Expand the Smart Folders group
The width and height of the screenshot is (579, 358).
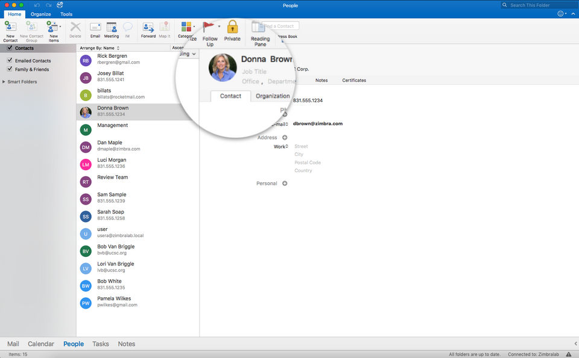click(4, 82)
